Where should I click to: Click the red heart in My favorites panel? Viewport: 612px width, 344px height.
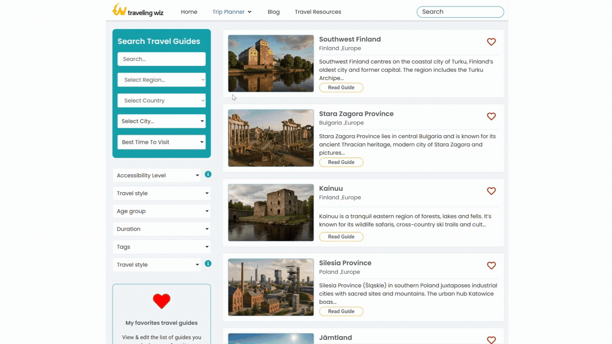162,301
